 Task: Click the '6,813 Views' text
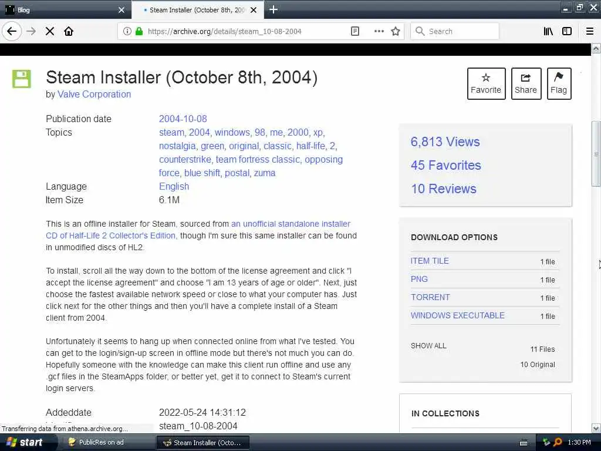445,142
